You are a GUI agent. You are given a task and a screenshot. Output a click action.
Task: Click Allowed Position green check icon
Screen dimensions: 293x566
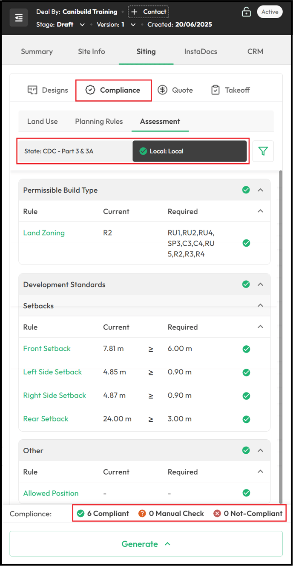point(246,493)
